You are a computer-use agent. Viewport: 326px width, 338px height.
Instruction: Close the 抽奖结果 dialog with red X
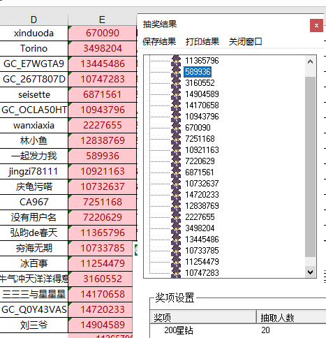point(316,25)
